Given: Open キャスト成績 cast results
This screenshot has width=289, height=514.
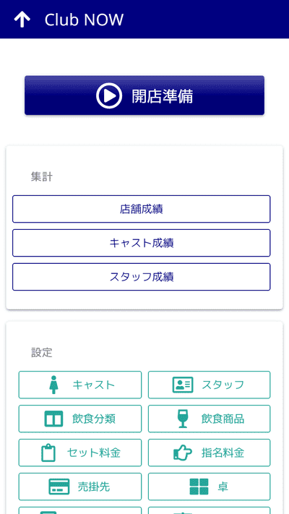Looking at the screenshot, I should (141, 243).
